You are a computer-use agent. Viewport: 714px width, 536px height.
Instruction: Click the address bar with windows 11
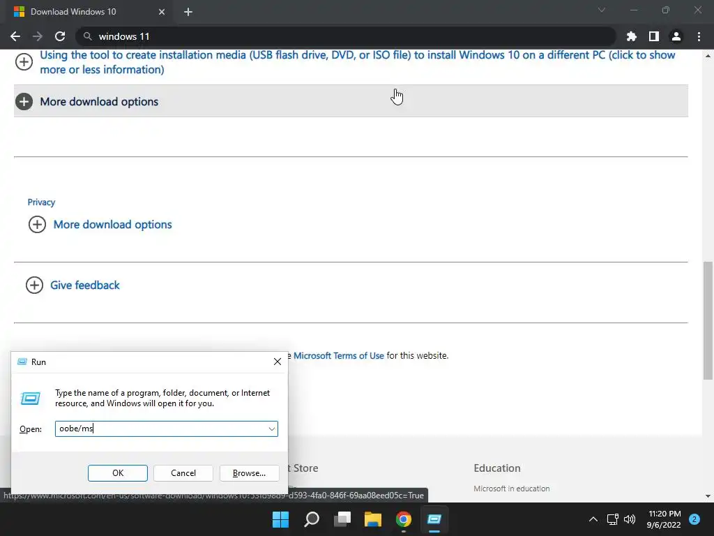point(346,36)
